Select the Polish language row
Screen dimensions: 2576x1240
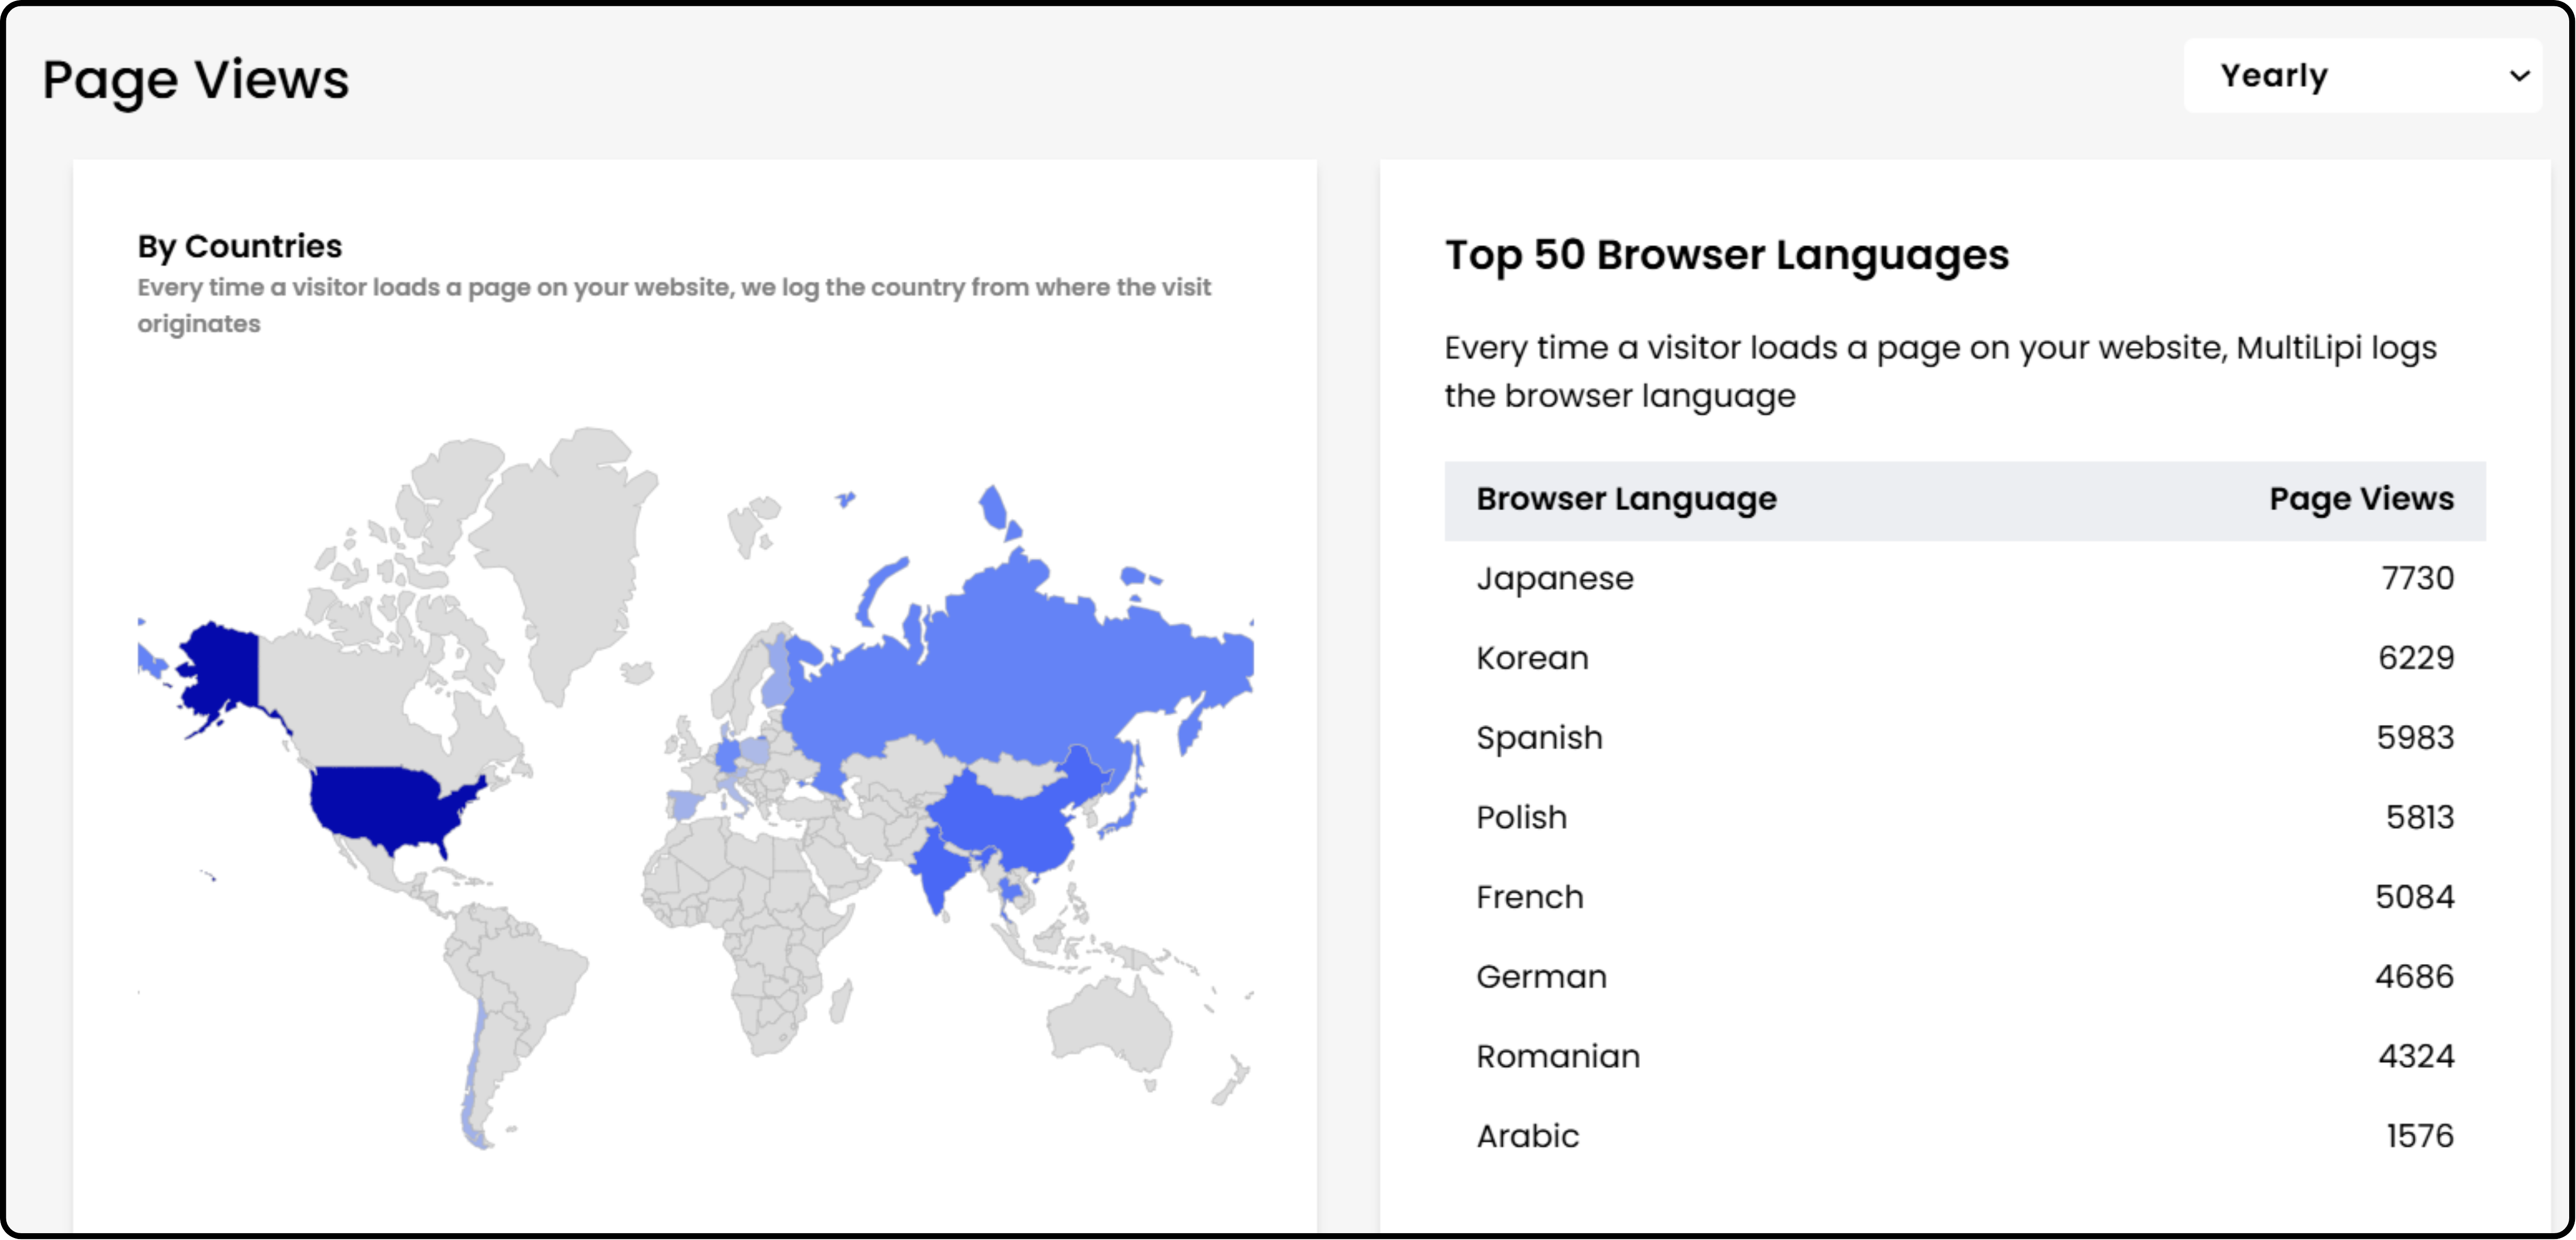point(1965,818)
